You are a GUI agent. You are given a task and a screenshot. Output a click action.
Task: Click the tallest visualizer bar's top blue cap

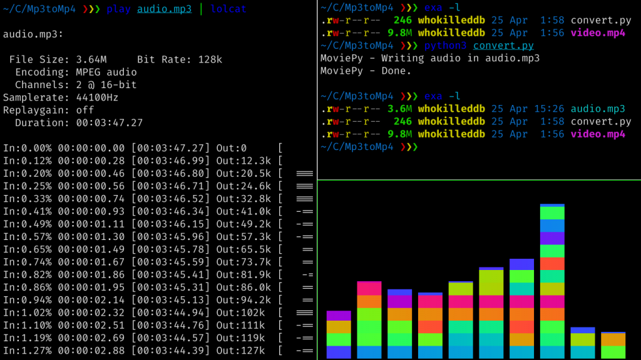[x=552, y=205]
